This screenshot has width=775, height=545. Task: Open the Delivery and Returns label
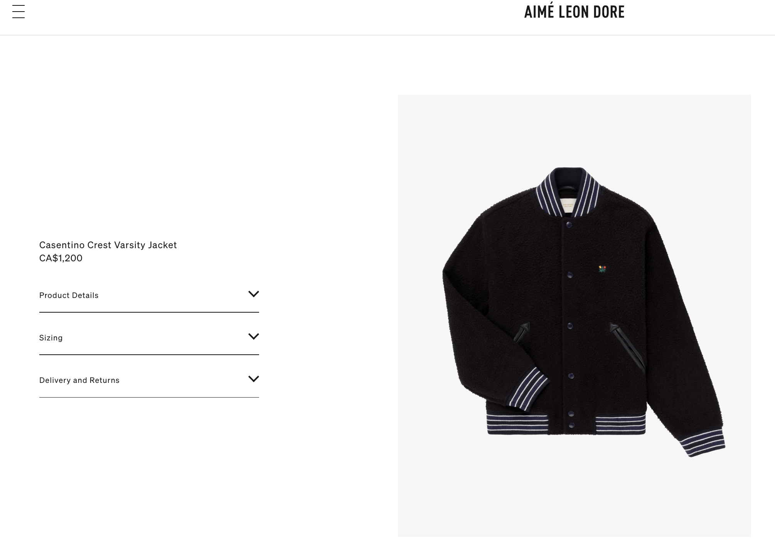[79, 380]
